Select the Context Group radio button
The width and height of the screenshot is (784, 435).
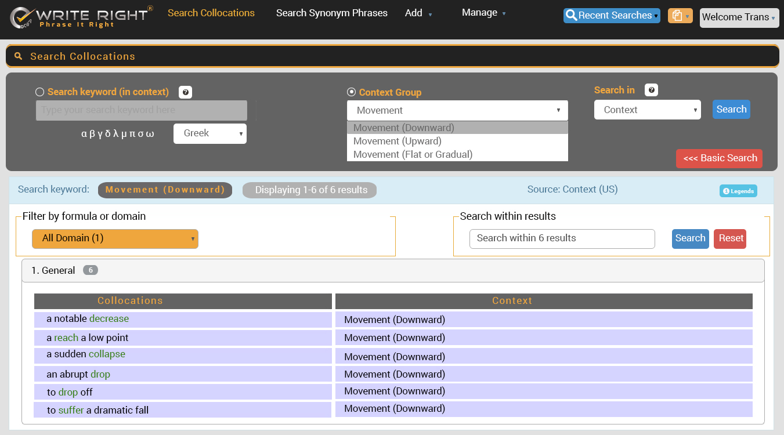pyautogui.click(x=351, y=92)
